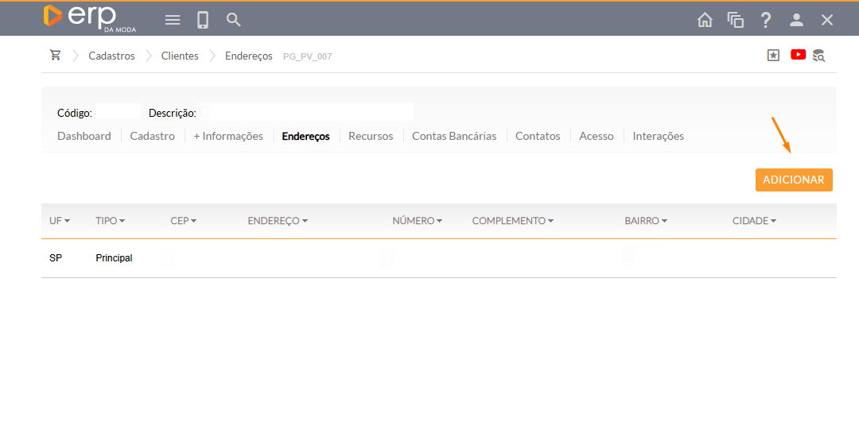Open the Dashboard tab
Screen dimensions: 859x433
84,136
